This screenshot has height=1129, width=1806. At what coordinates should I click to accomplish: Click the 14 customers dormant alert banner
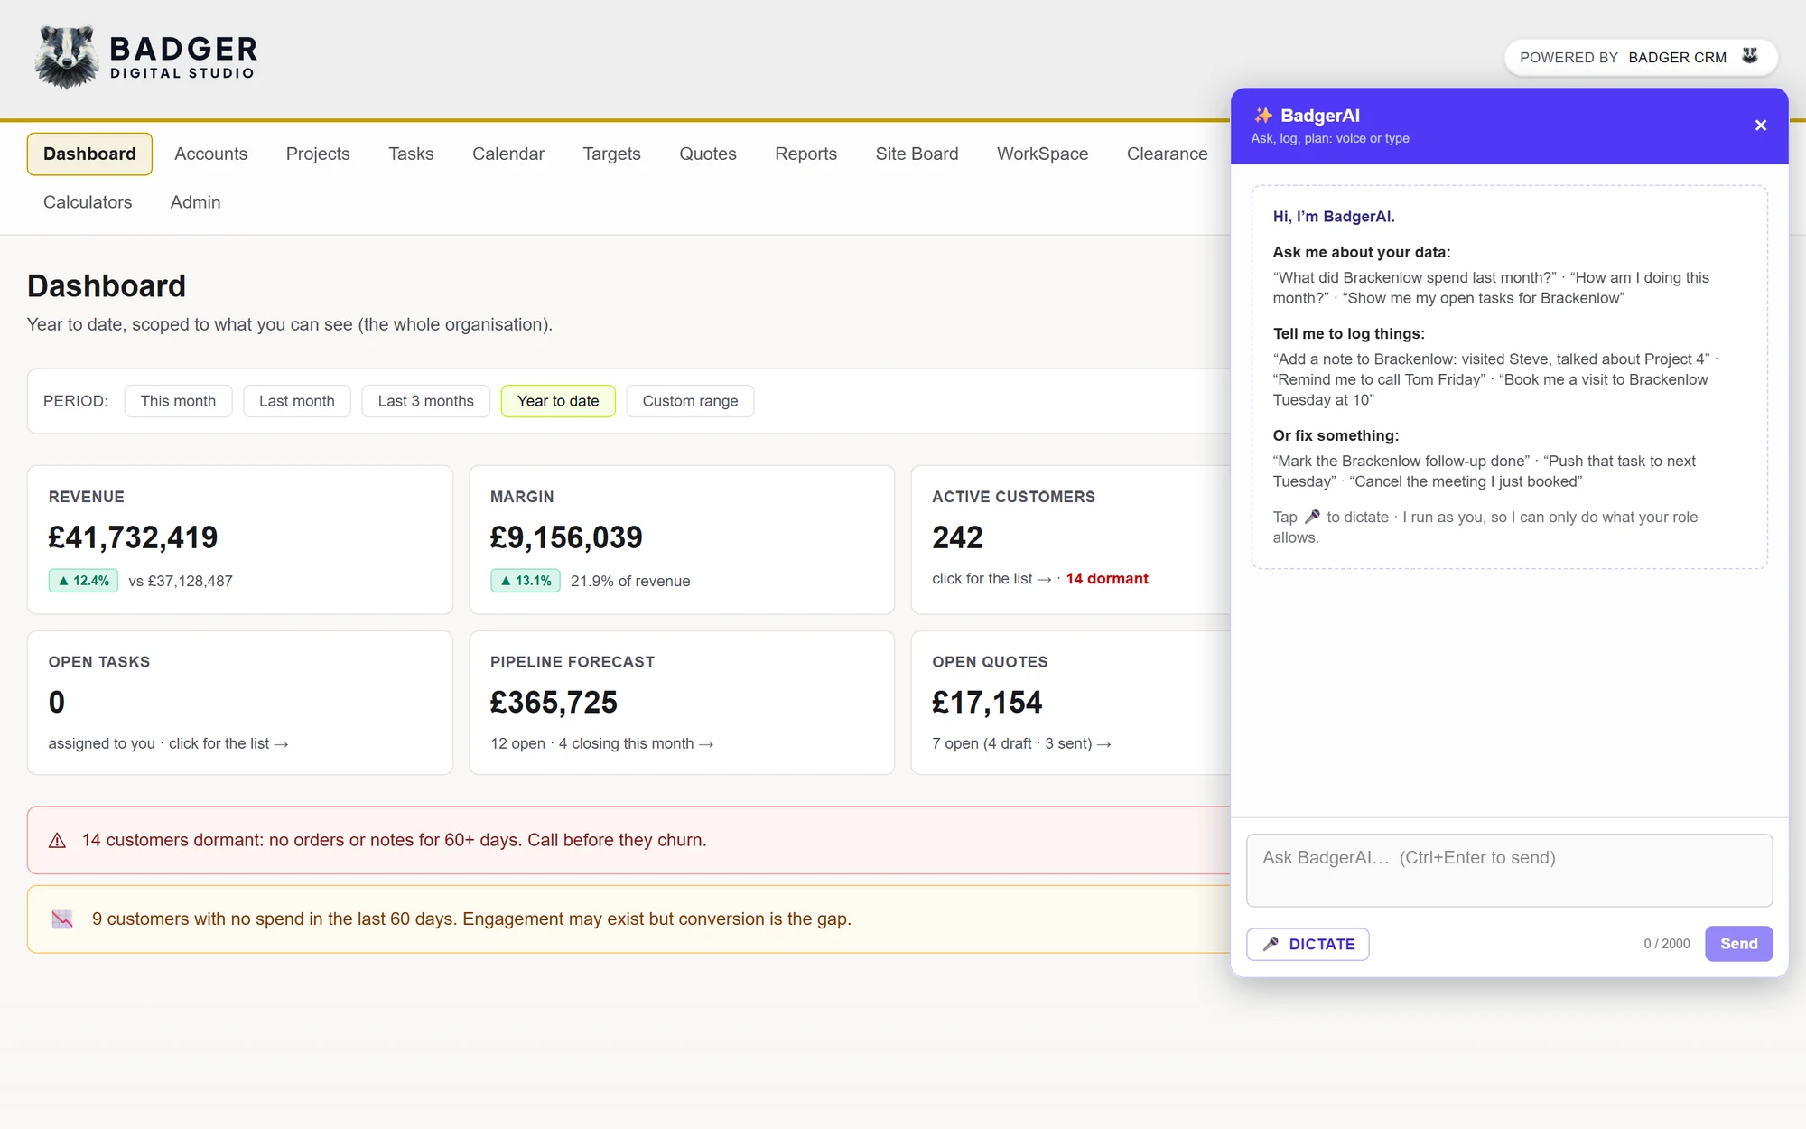tap(628, 840)
